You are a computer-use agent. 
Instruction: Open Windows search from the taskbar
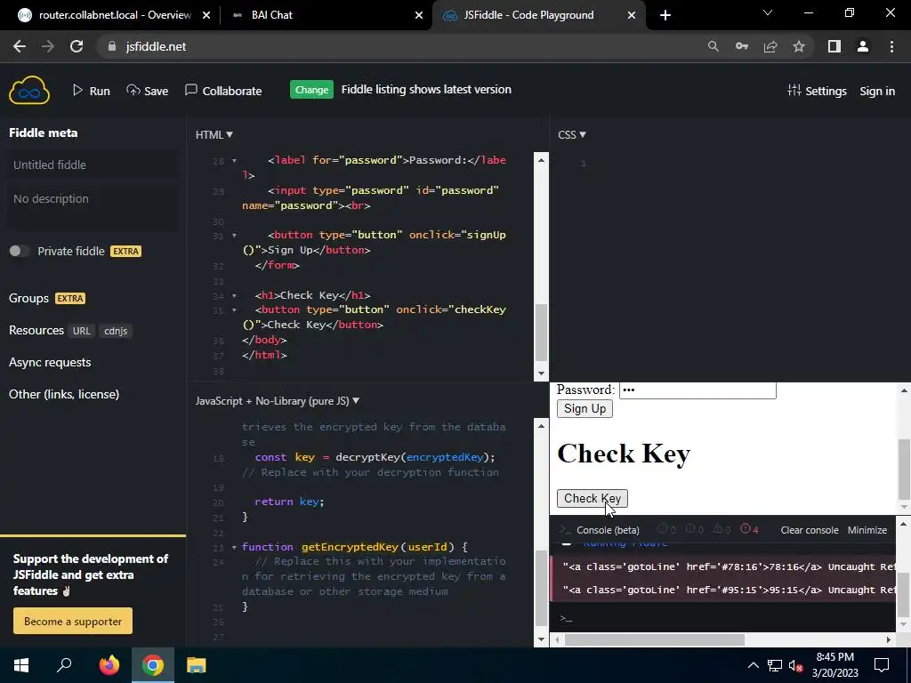(x=64, y=665)
